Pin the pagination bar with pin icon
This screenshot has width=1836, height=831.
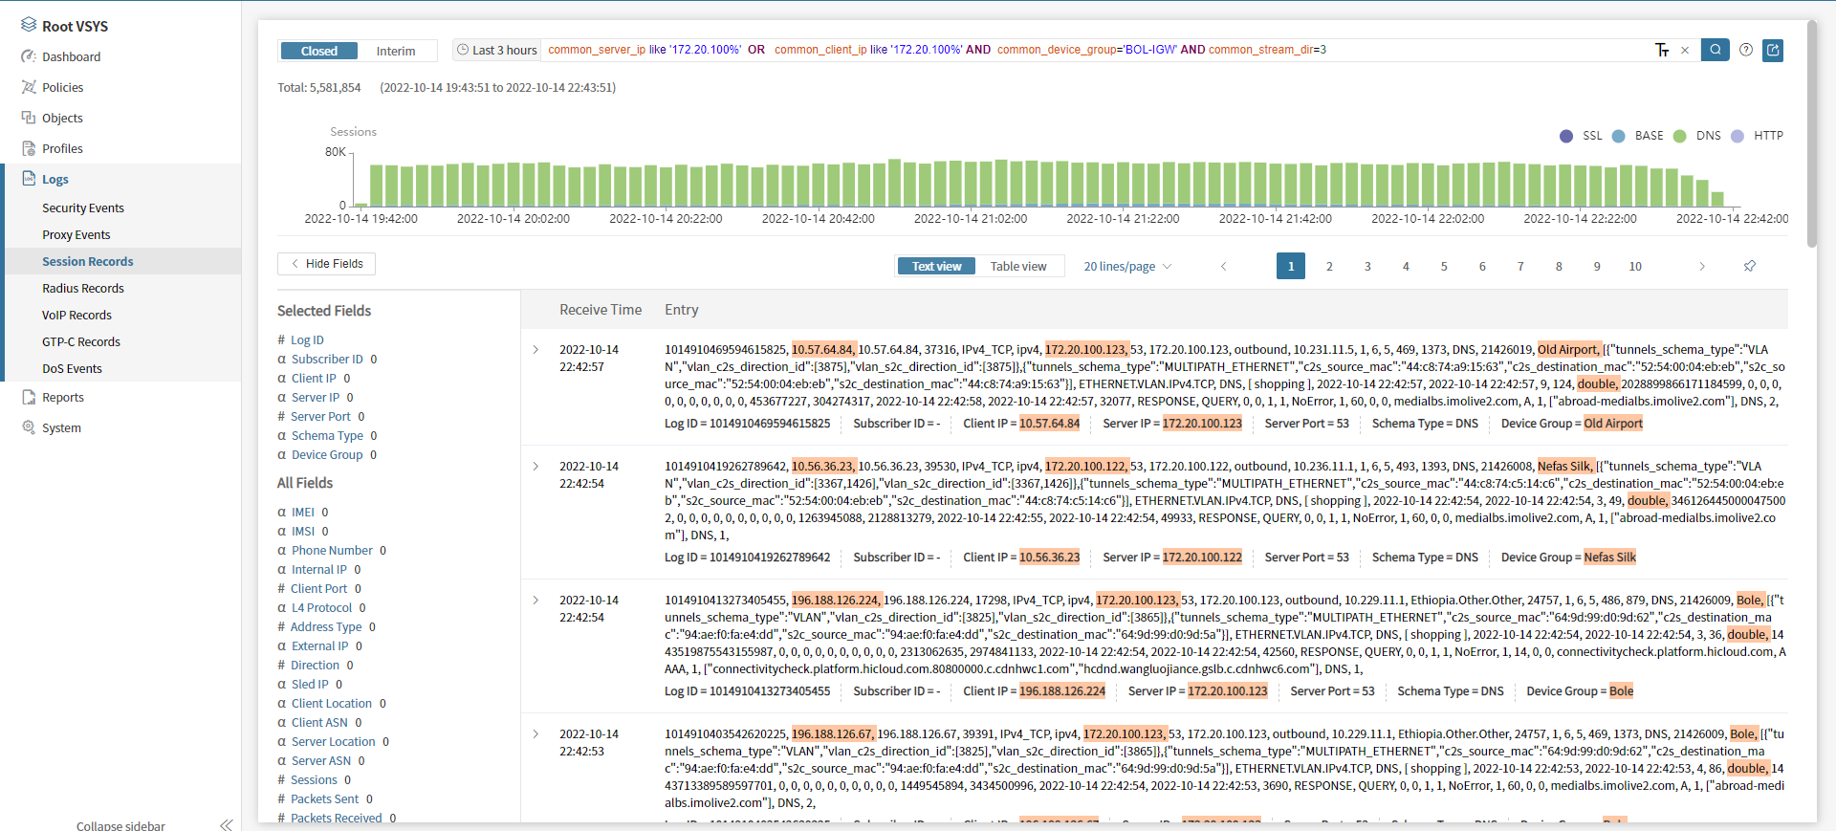(x=1749, y=267)
